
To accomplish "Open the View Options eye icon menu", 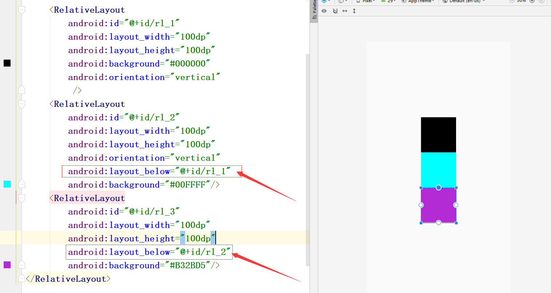I will click(x=324, y=11).
